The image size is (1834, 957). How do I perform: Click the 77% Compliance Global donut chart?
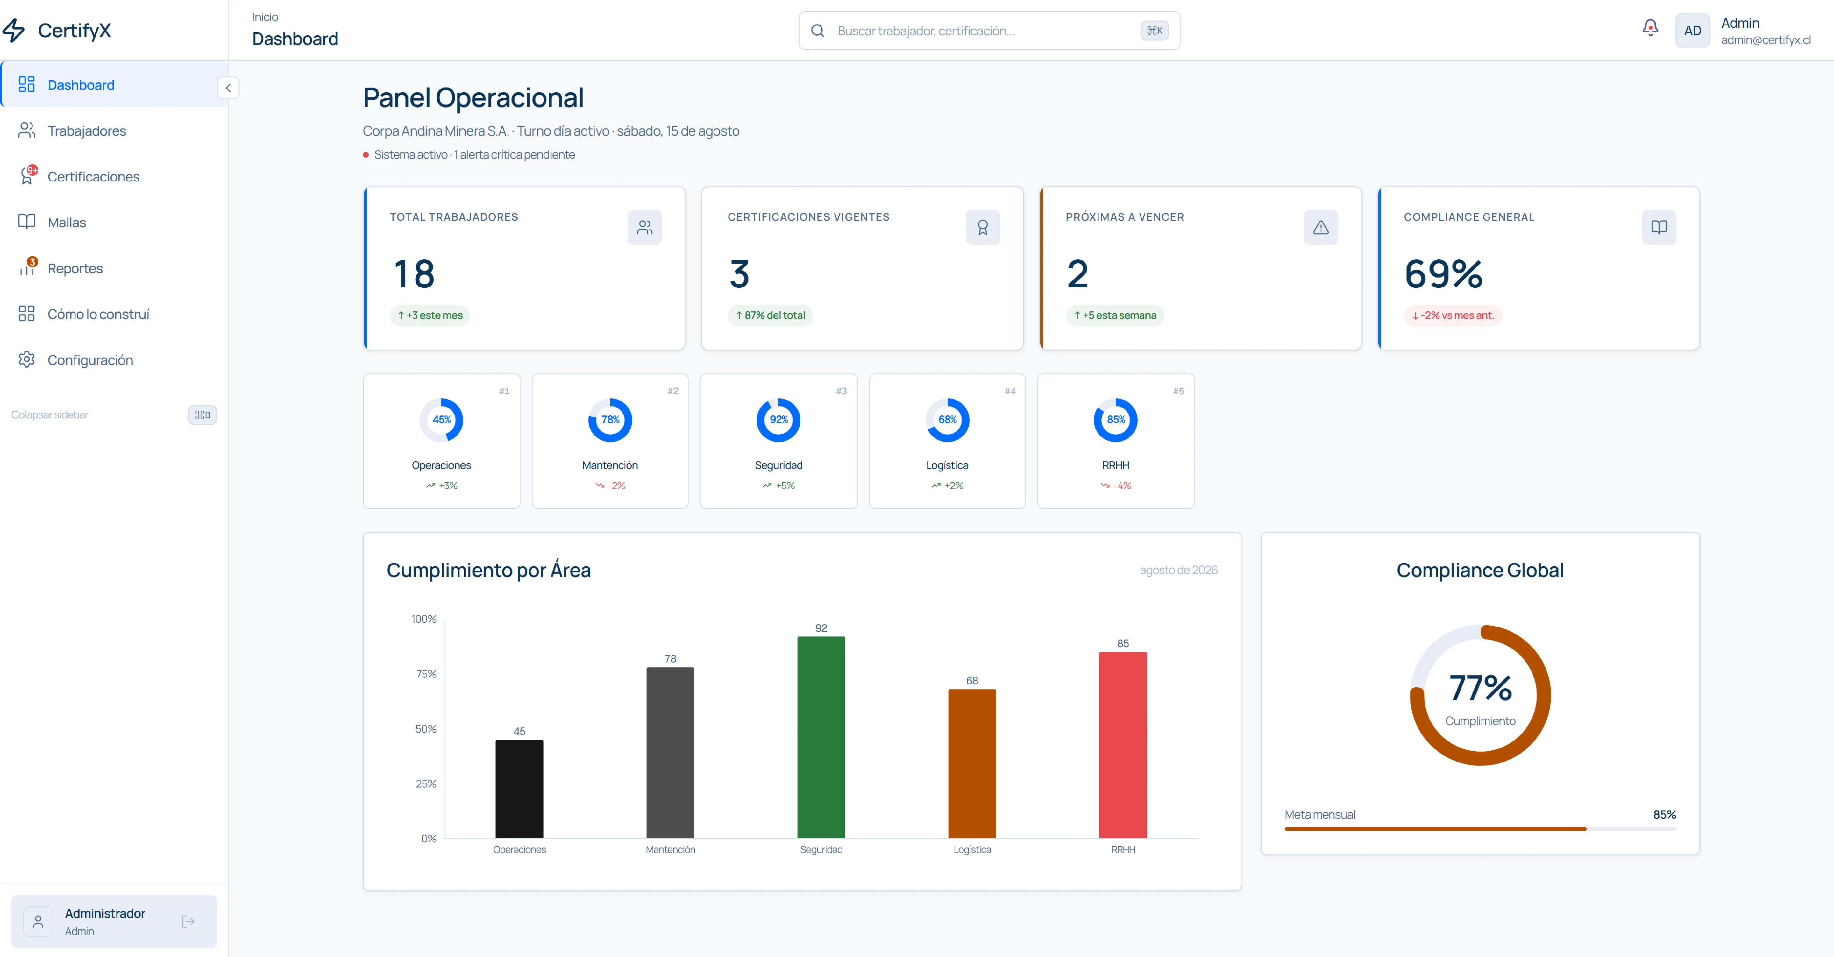(x=1480, y=695)
